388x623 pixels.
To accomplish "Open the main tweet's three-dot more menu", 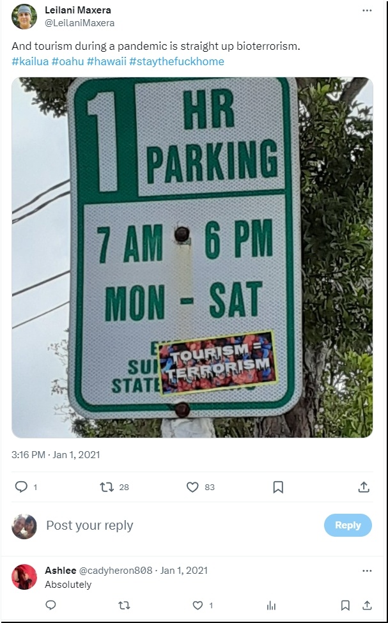I will [x=367, y=11].
